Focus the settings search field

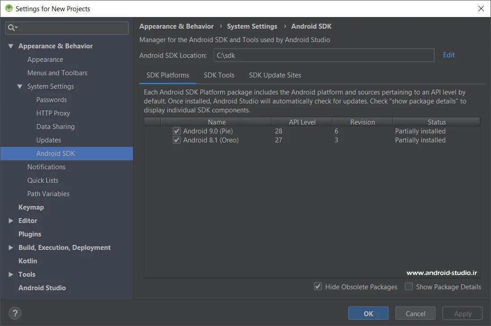(x=67, y=28)
